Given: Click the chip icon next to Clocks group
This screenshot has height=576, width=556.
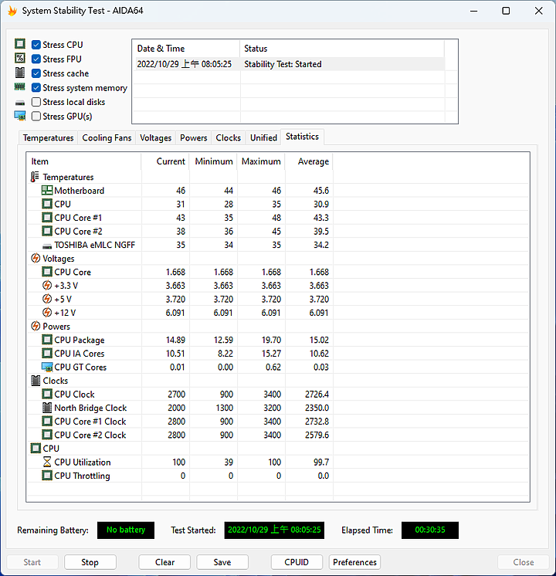Looking at the screenshot, I should point(36,381).
